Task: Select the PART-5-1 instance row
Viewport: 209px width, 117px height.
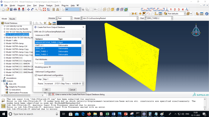Action: [x=58, y=45]
